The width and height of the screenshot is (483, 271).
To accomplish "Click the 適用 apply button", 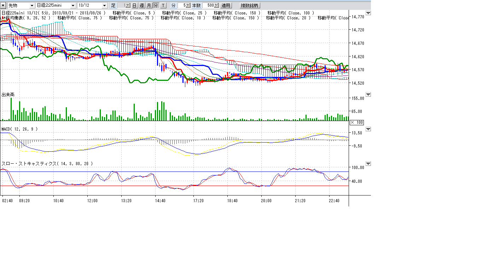I will (226, 6).
